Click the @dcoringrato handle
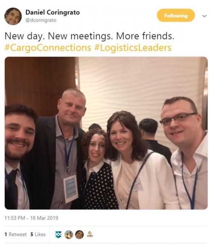The height and width of the screenshot is (247, 212). point(41,20)
